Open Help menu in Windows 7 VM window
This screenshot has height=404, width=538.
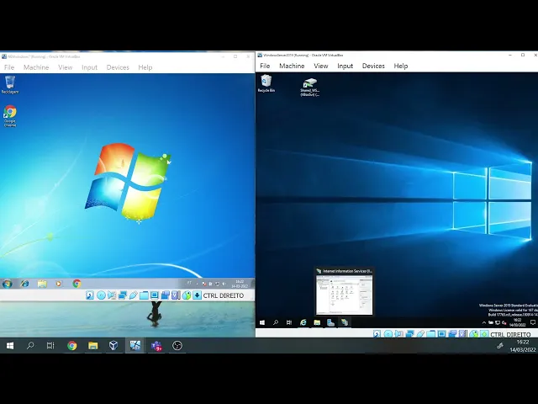coord(145,67)
